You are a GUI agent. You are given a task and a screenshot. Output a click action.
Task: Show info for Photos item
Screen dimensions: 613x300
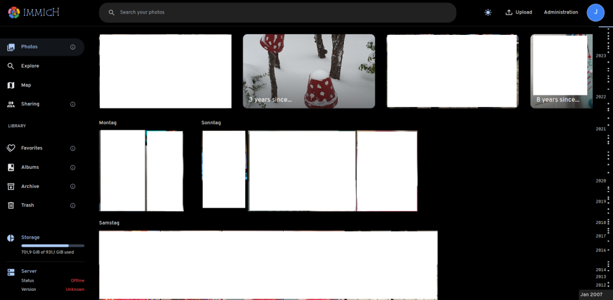pyautogui.click(x=73, y=47)
